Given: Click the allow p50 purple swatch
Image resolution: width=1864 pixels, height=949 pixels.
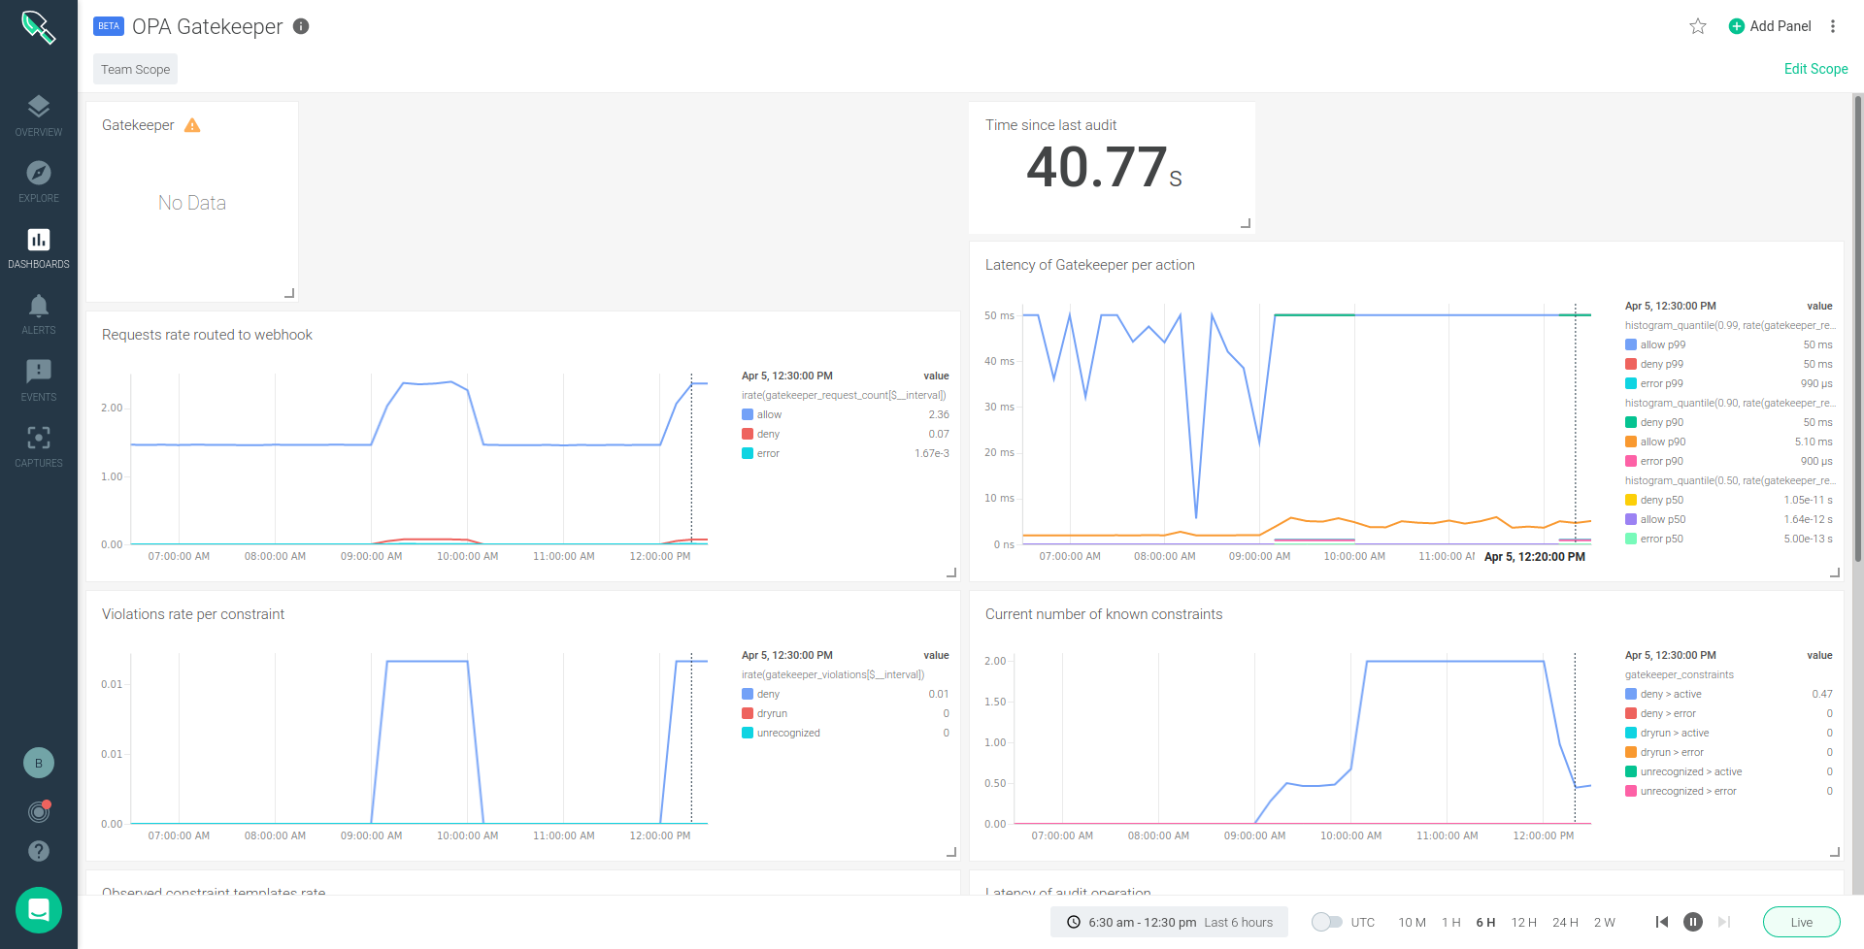Looking at the screenshot, I should pos(1631,519).
